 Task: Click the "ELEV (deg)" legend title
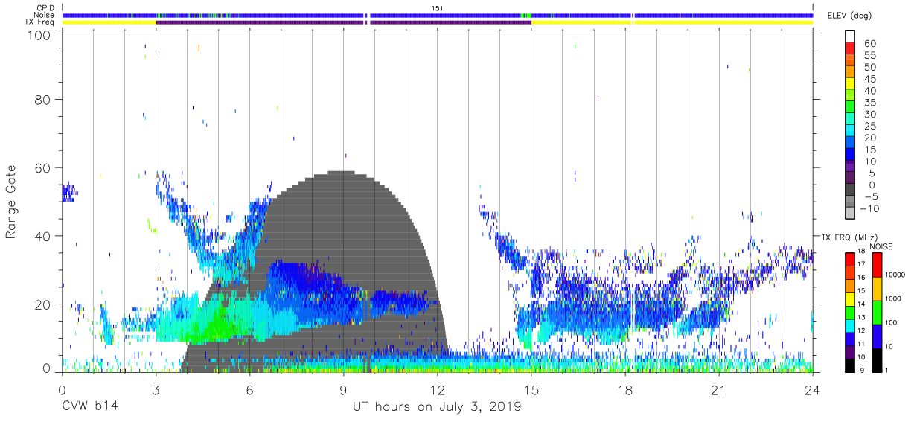point(851,16)
